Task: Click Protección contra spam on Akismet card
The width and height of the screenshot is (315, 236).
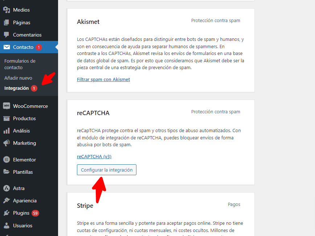Action: 216,20
